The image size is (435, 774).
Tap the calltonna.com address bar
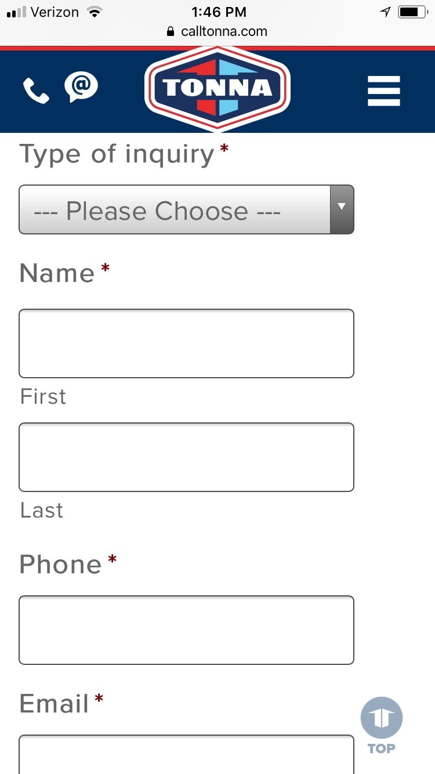(217, 31)
